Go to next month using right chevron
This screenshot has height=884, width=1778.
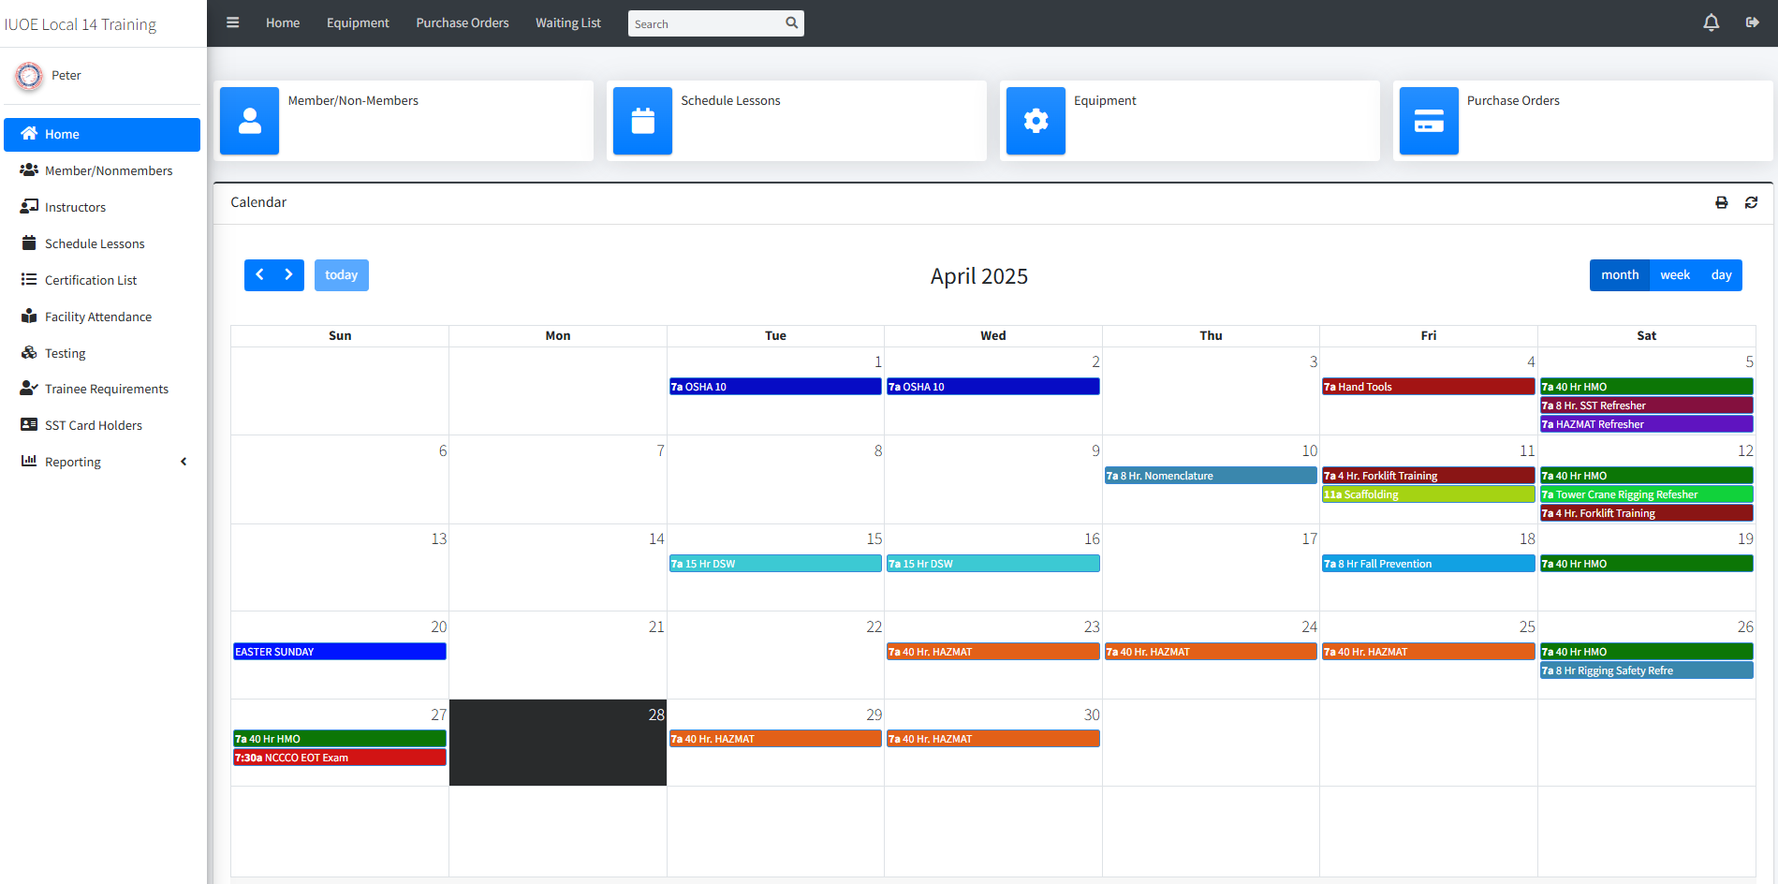(x=289, y=275)
